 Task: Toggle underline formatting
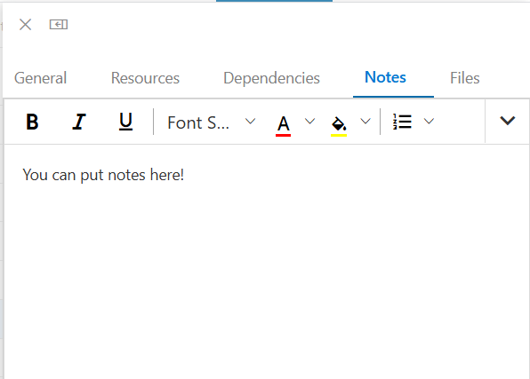(125, 122)
